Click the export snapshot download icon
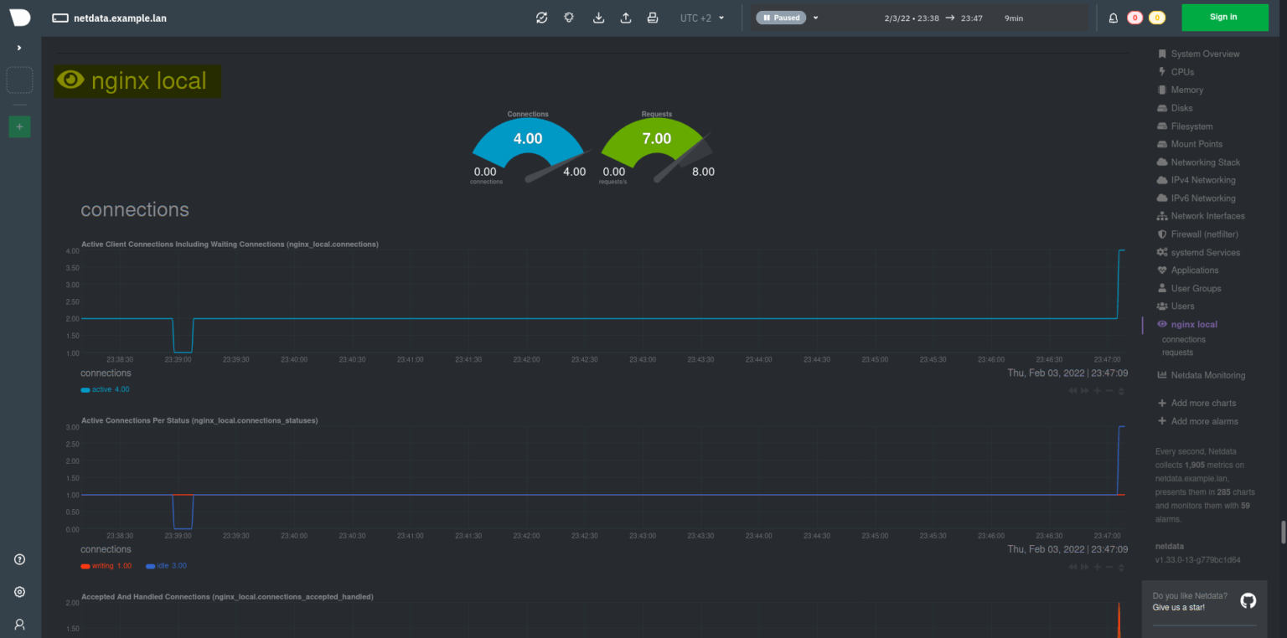The image size is (1287, 638). click(598, 17)
